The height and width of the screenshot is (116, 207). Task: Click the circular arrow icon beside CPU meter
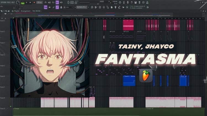point(120,2)
